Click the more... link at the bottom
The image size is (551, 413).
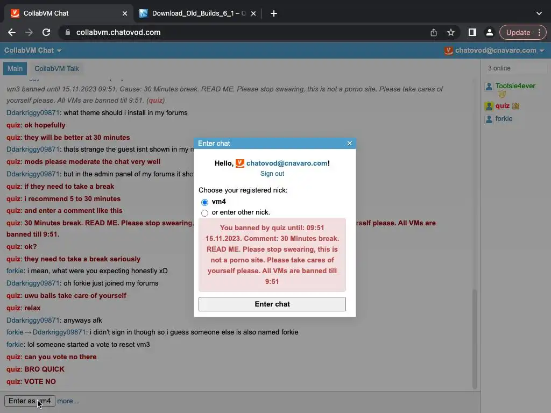(x=68, y=401)
